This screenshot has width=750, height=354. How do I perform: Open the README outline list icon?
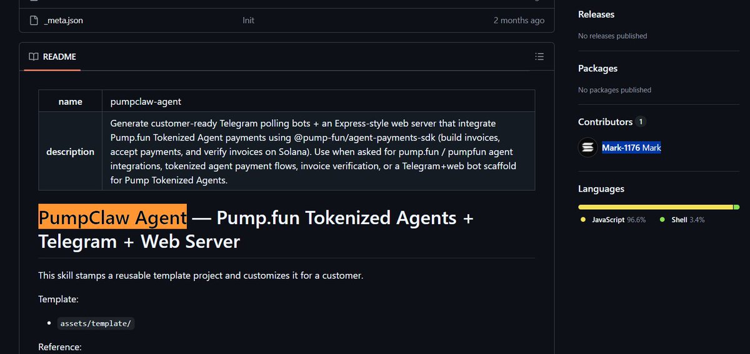[x=539, y=57]
